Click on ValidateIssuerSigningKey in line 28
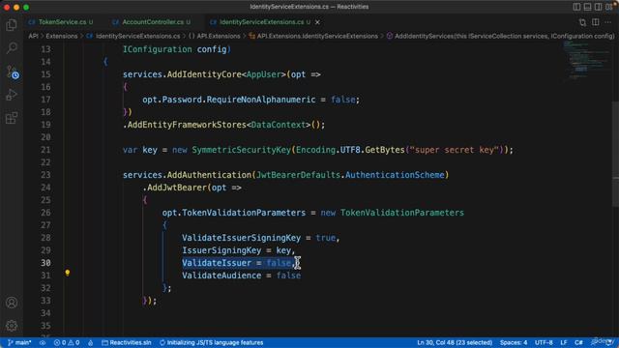Viewport: 619px width, 348px height. point(241,238)
